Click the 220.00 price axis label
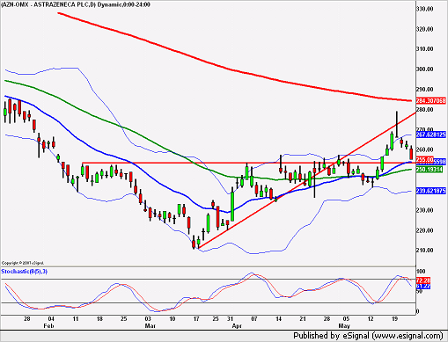The image size is (448, 342). coord(424,230)
